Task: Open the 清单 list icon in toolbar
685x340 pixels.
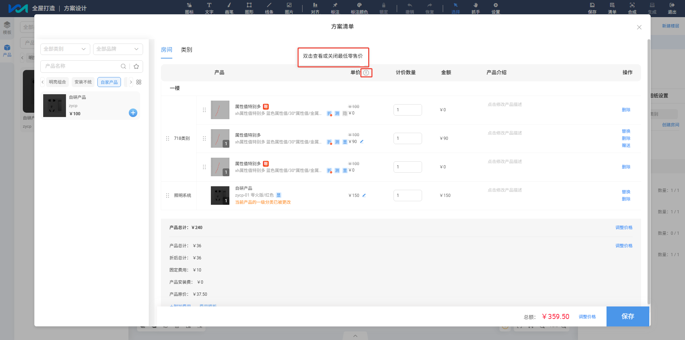Action: [612, 8]
